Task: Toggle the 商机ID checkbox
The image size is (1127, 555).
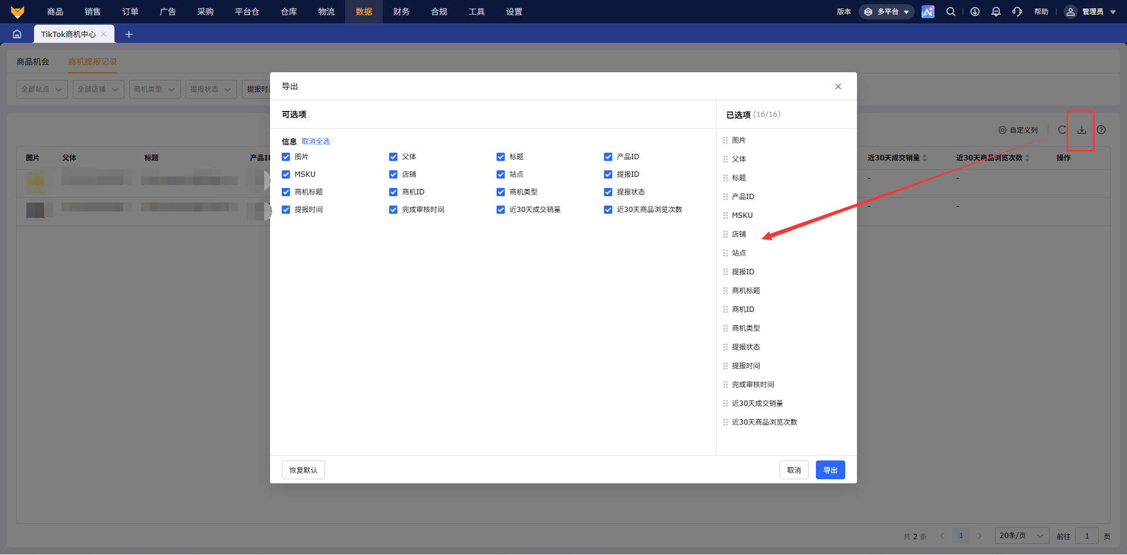Action: click(x=393, y=192)
